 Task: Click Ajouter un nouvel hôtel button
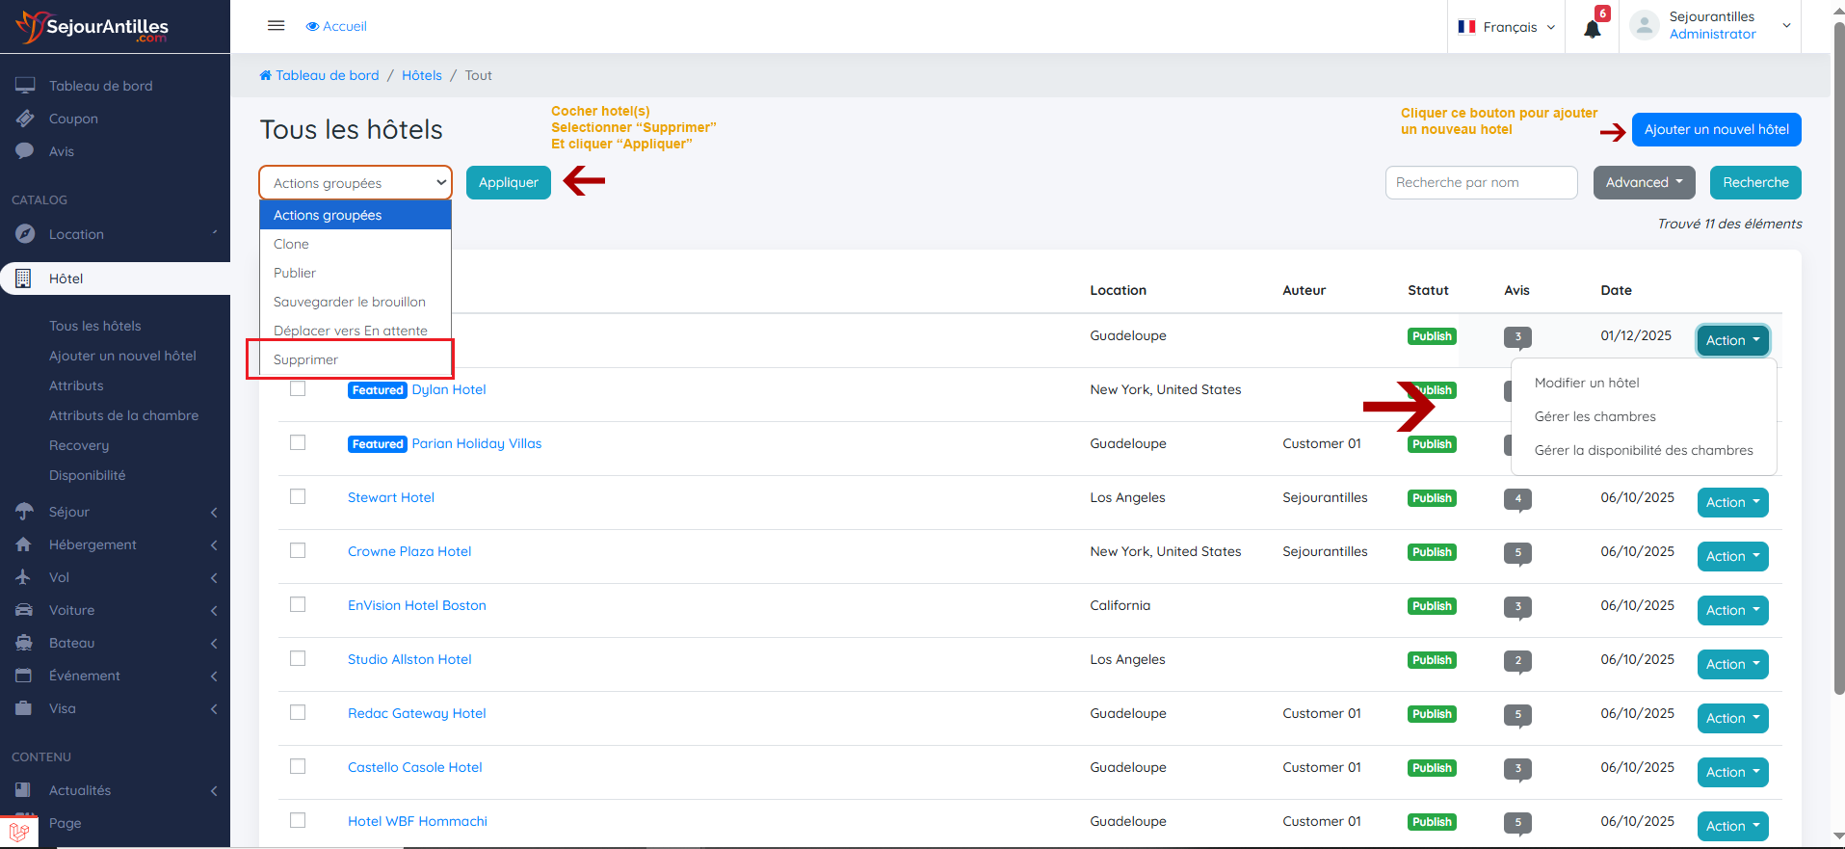click(x=1716, y=129)
